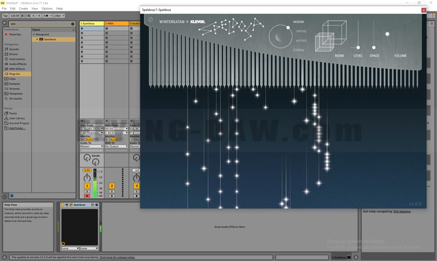This screenshot has width=437, height=261.
Task: Click Add Folder link in Places
Action: (17, 128)
